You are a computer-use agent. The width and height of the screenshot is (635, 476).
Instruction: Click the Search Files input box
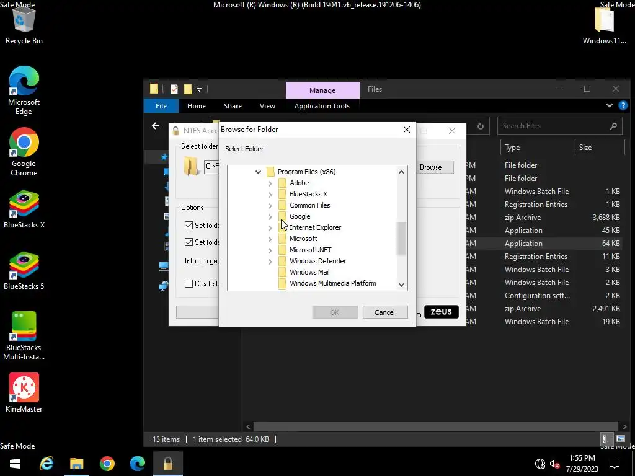tap(560, 126)
